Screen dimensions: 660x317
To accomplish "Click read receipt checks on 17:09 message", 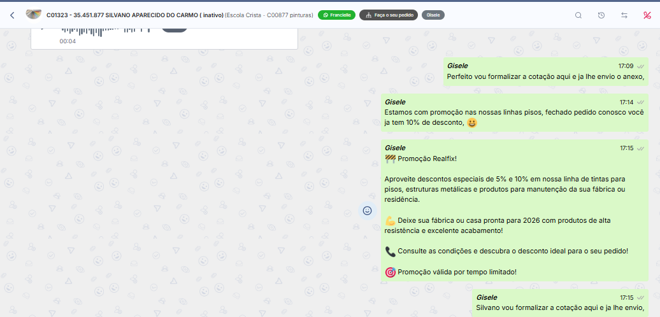I will 640,66.
